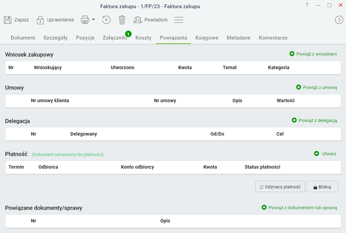Click green plus icon beside Utwórz
The width and height of the screenshot is (346, 233).
click(x=316, y=153)
